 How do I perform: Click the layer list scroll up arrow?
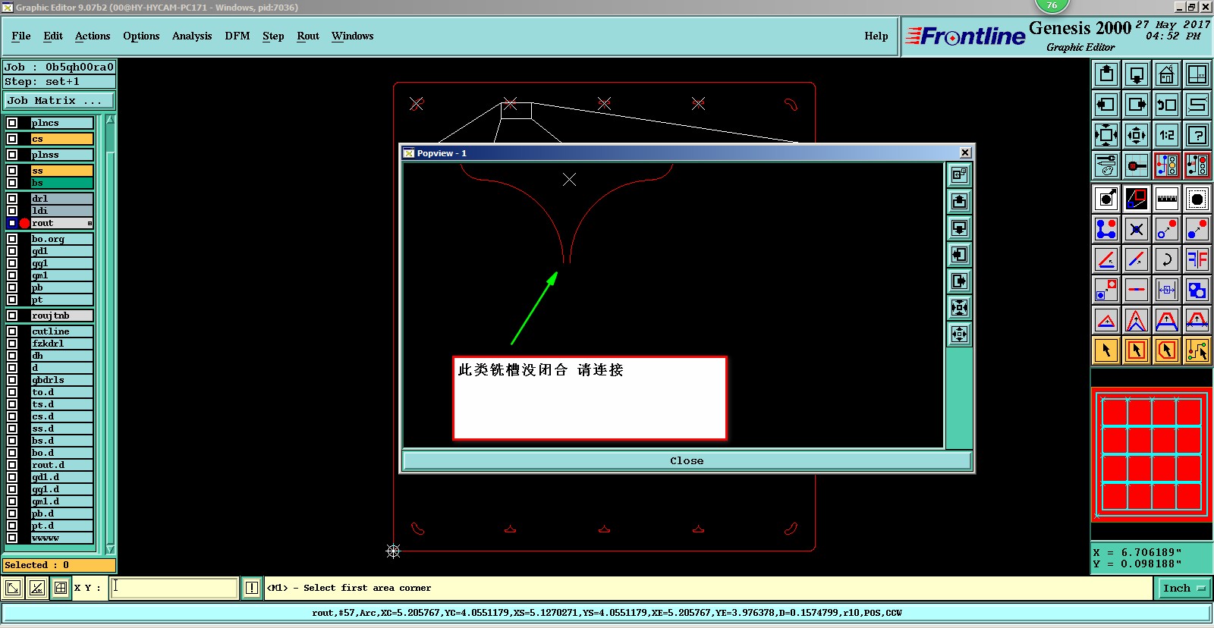(110, 120)
